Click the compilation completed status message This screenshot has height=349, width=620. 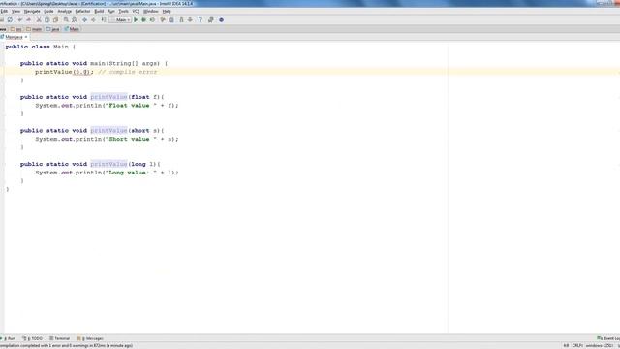pyautogui.click(x=67, y=346)
